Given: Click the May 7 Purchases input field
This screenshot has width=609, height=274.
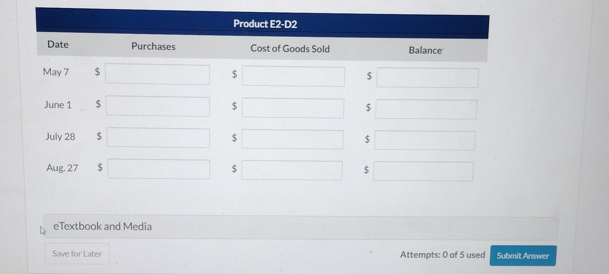Looking at the screenshot, I should click(157, 74).
